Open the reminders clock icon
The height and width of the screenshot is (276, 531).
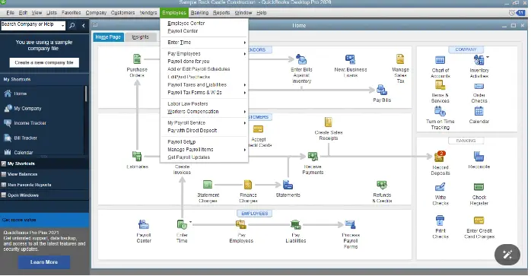point(512,13)
